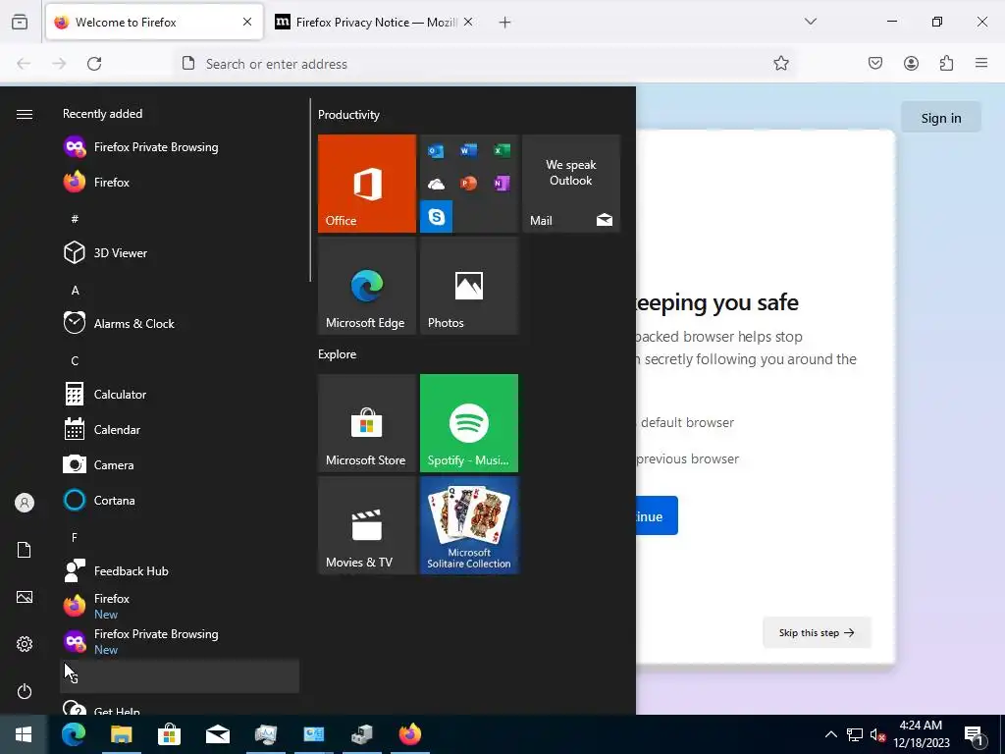Click the blue Continue button

pos(657,515)
